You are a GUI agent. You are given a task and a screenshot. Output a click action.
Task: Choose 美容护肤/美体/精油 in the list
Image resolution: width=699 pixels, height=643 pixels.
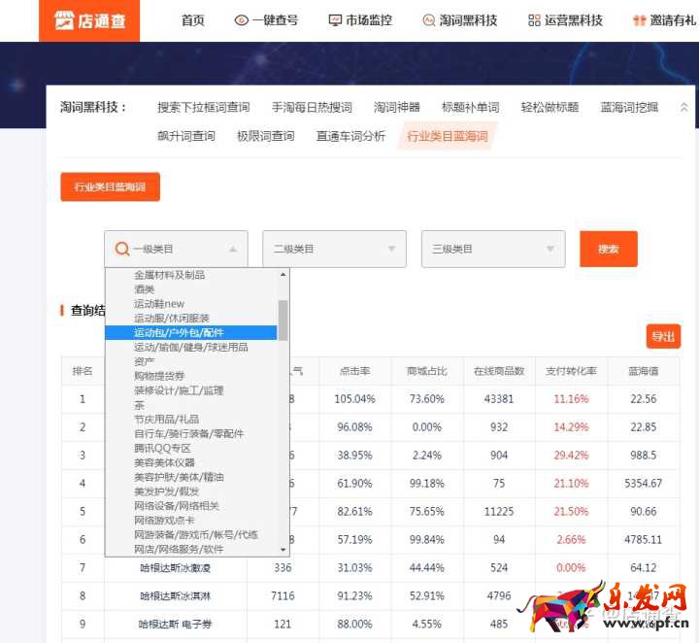(179, 477)
